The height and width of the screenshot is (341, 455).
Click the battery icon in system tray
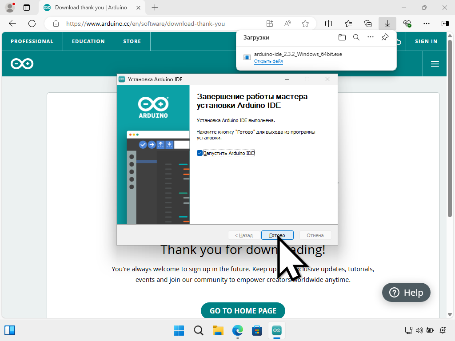click(430, 330)
